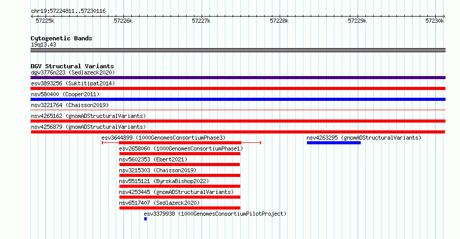
Task: Click the DGV Structural Variants track title
Action: (72, 66)
